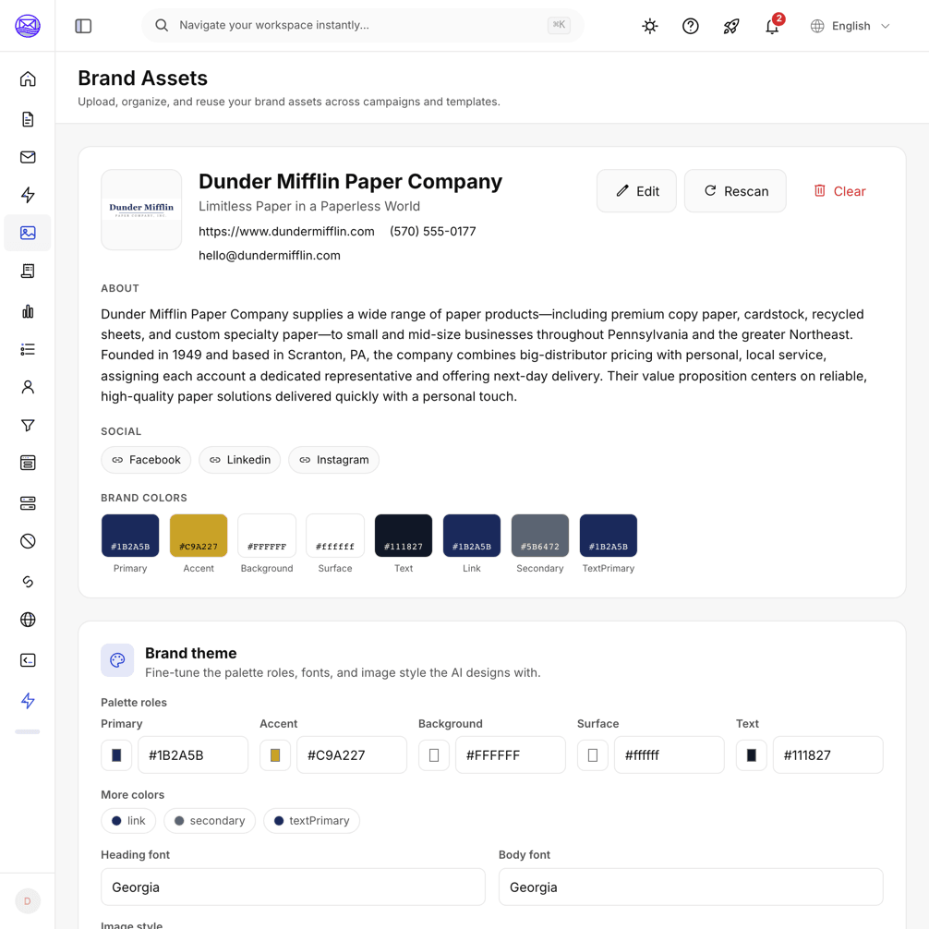This screenshot has width=929, height=929.
Task: Switch light/dark theme sun icon
Action: click(x=650, y=26)
